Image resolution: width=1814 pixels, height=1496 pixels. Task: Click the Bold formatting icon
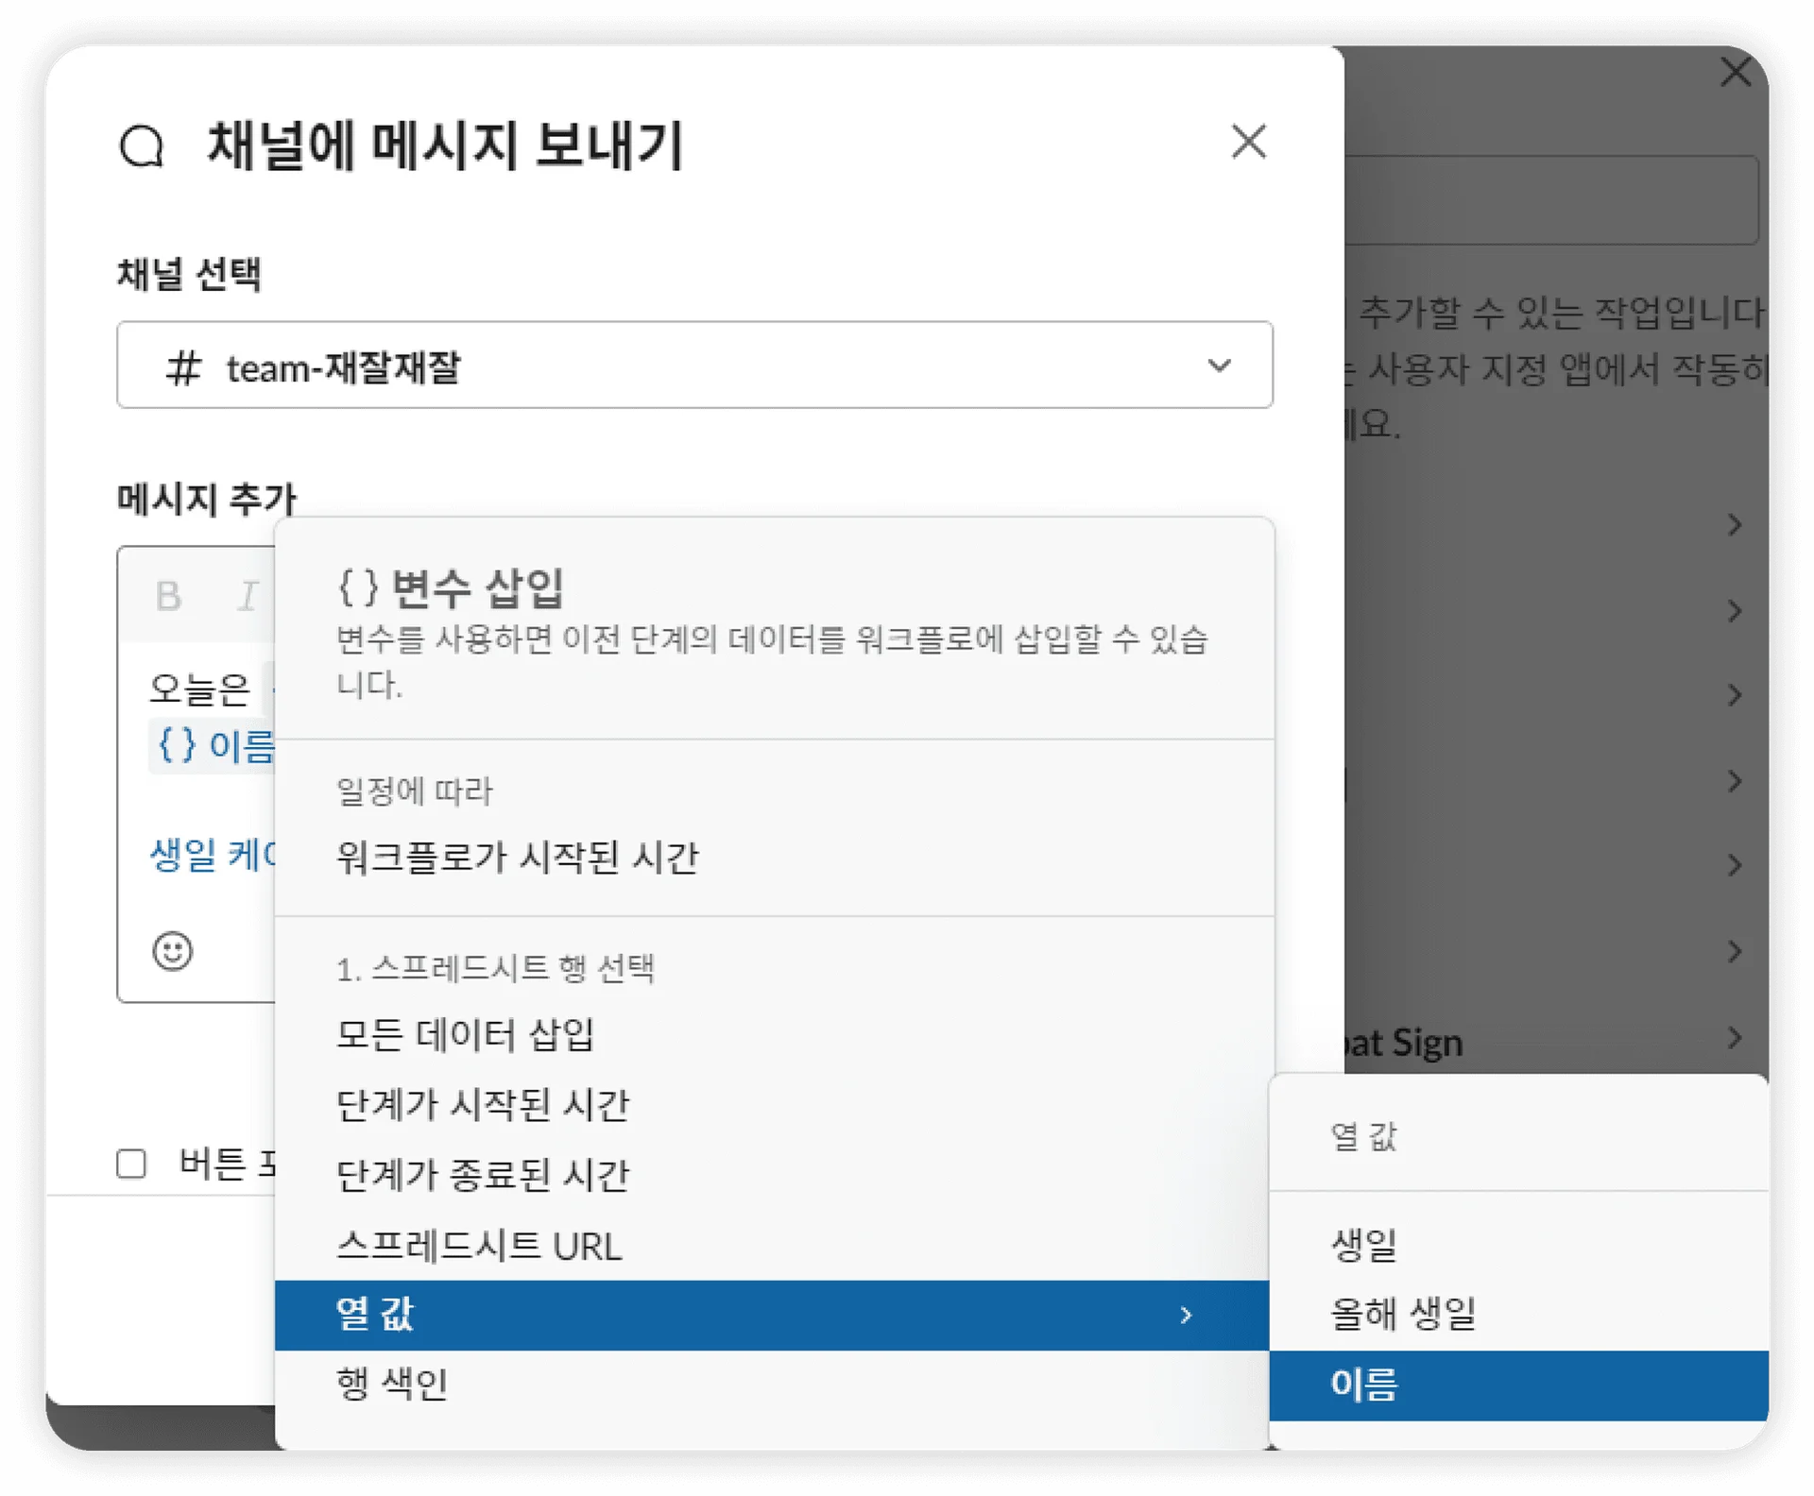point(168,596)
